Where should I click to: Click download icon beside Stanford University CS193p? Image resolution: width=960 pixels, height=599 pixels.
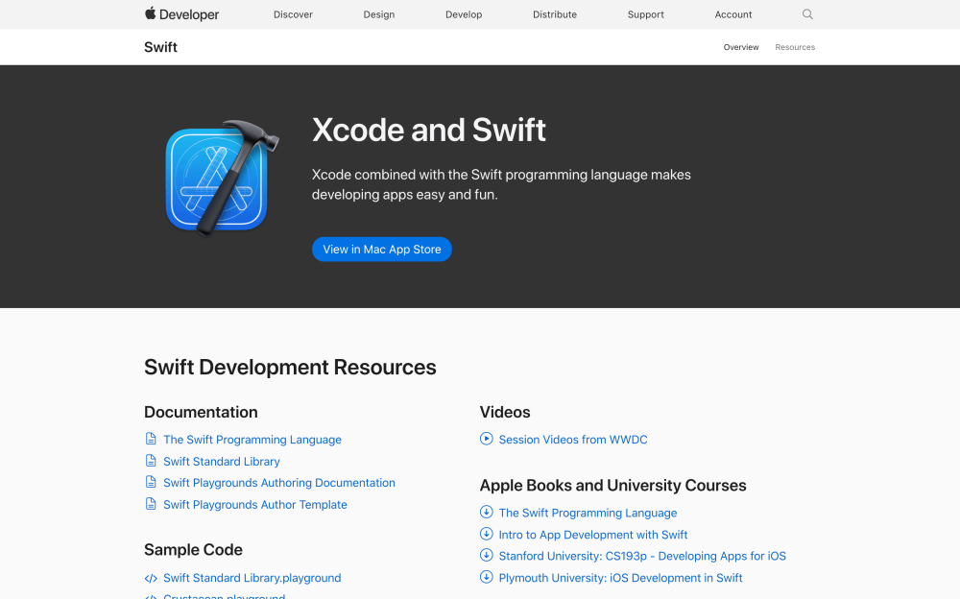(x=486, y=556)
